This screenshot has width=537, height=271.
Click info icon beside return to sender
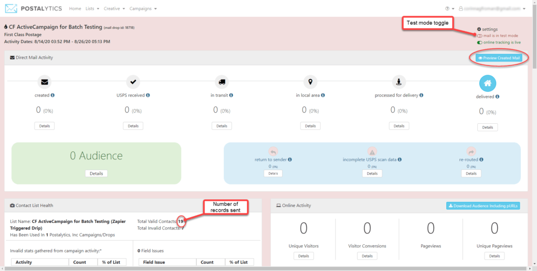tap(289, 159)
